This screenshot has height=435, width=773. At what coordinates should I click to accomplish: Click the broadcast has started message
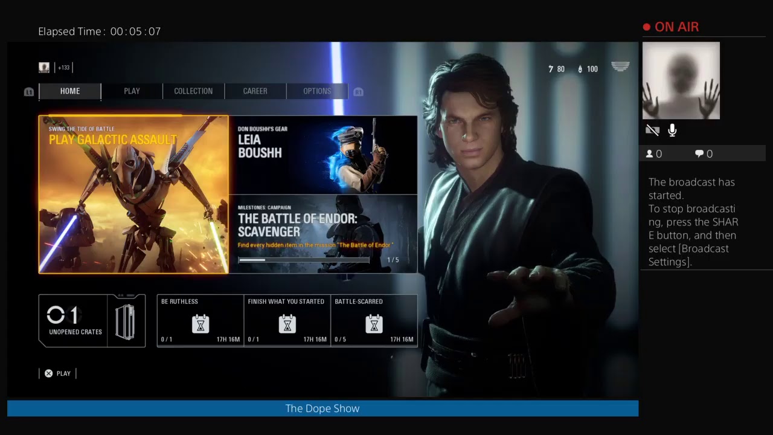pyautogui.click(x=693, y=222)
